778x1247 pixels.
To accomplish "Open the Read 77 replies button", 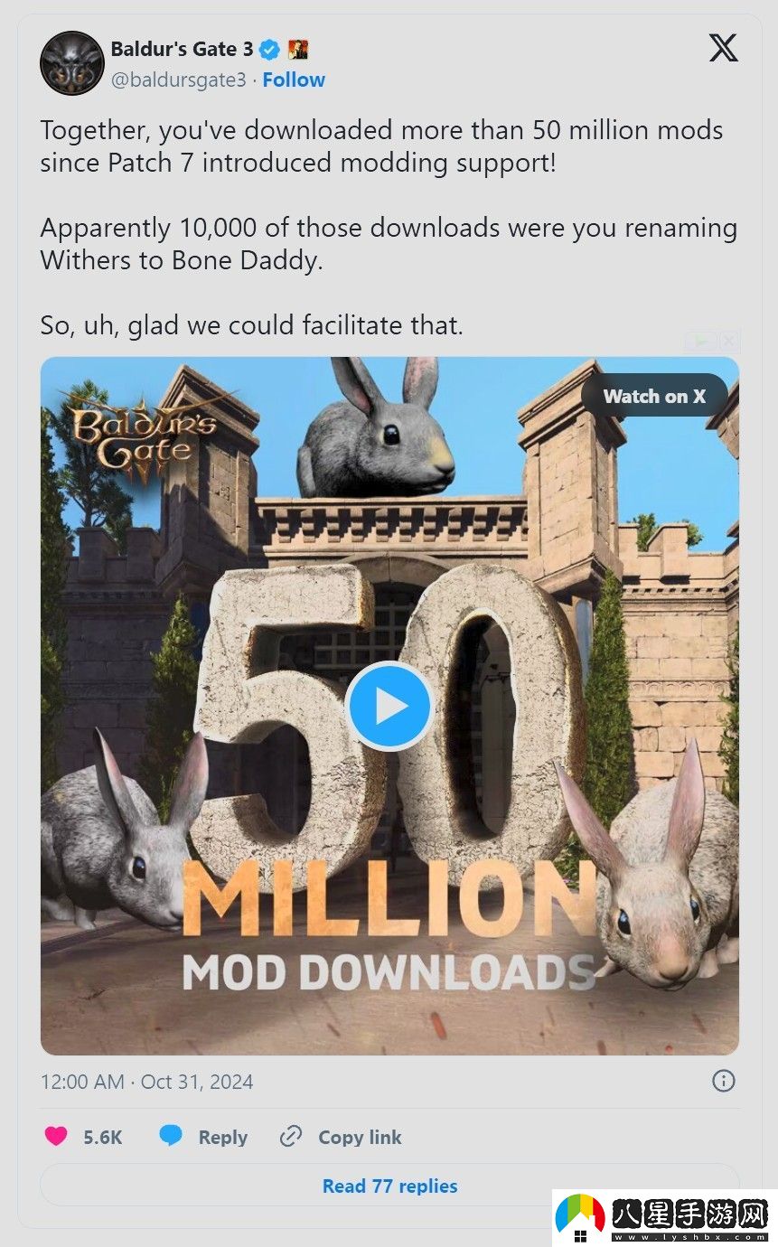I will [389, 1186].
